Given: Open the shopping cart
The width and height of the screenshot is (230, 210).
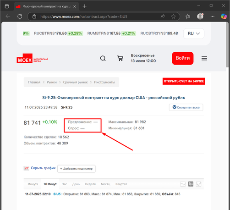Looking at the screenshot, I should pos(120,58).
